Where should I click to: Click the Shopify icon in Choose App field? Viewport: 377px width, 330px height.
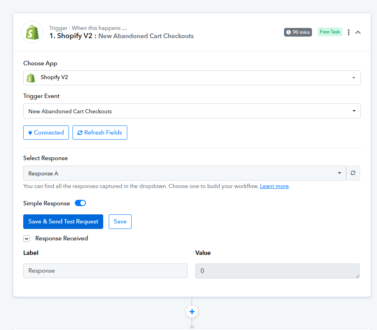tap(31, 78)
